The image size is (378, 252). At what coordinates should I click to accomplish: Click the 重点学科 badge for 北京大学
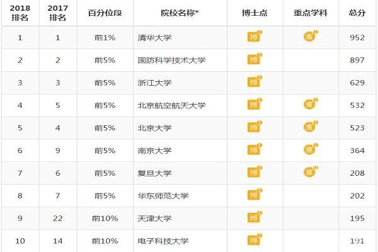(311, 127)
